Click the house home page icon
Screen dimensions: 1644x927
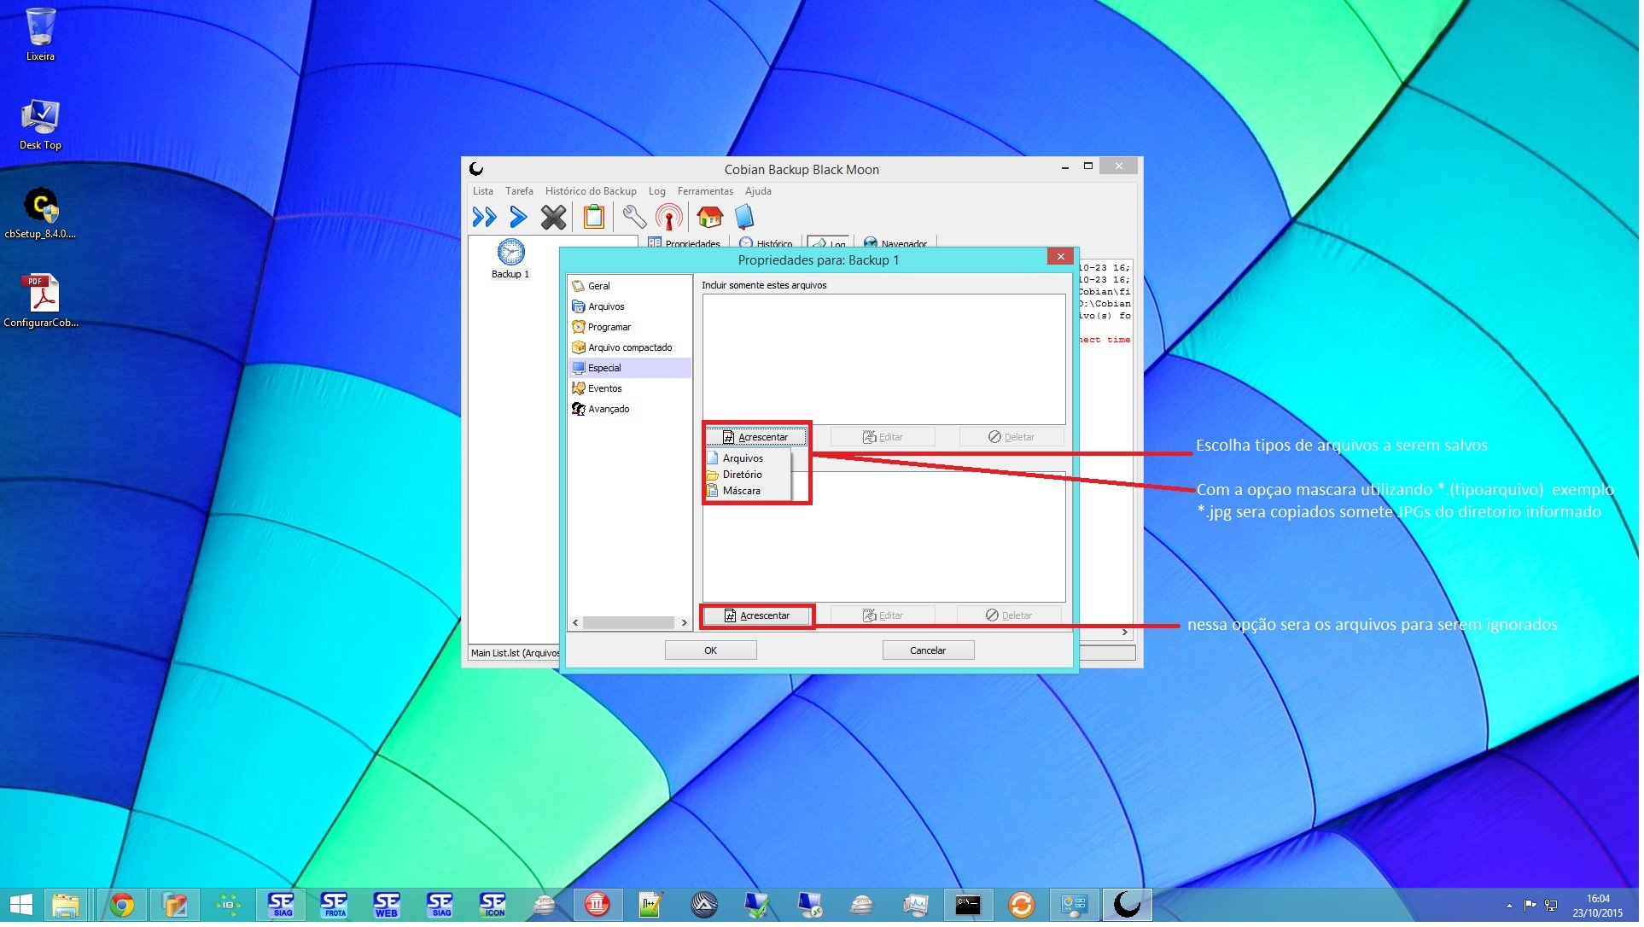point(710,218)
